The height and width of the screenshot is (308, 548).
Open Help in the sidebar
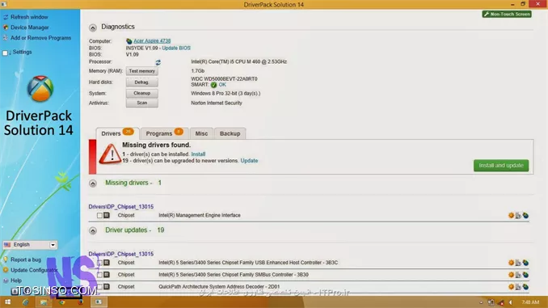[x=16, y=281]
